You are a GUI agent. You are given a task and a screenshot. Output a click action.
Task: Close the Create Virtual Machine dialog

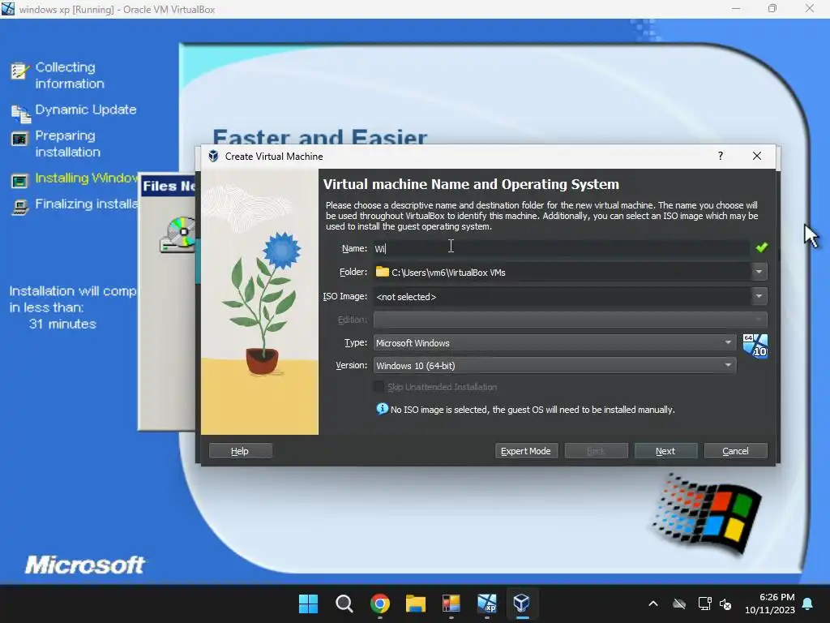pyautogui.click(x=757, y=156)
